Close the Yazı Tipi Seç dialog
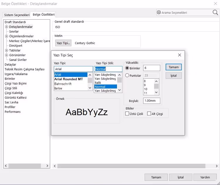220x185 pixels. click(180, 55)
